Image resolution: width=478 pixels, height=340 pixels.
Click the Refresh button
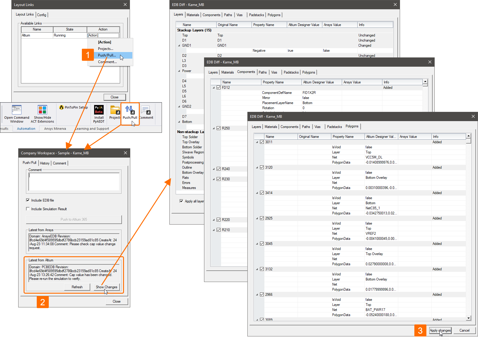pyautogui.click(x=77, y=287)
